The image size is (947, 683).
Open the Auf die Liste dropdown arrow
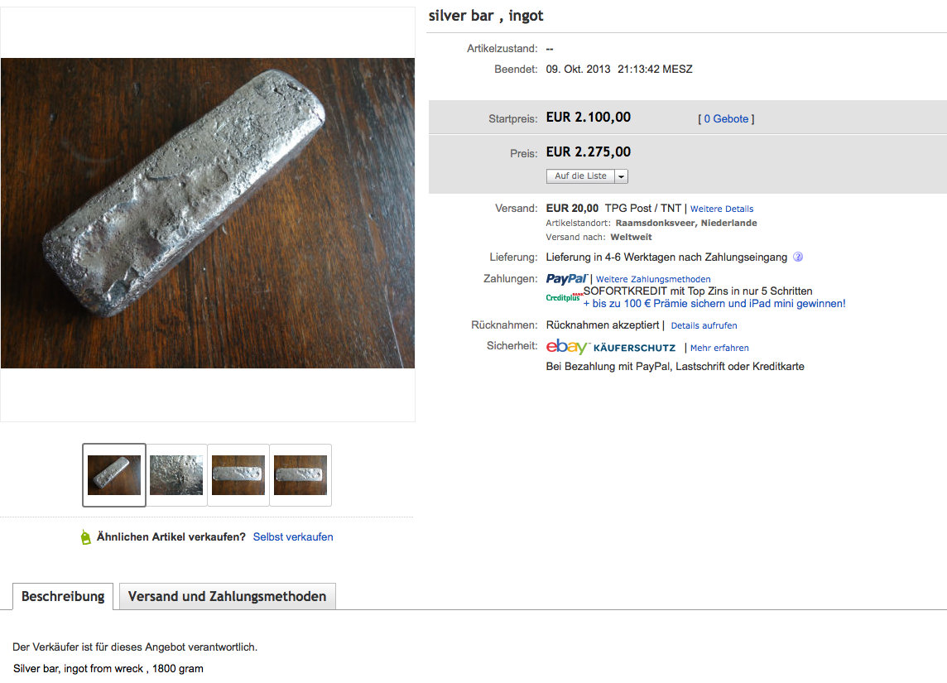(621, 176)
